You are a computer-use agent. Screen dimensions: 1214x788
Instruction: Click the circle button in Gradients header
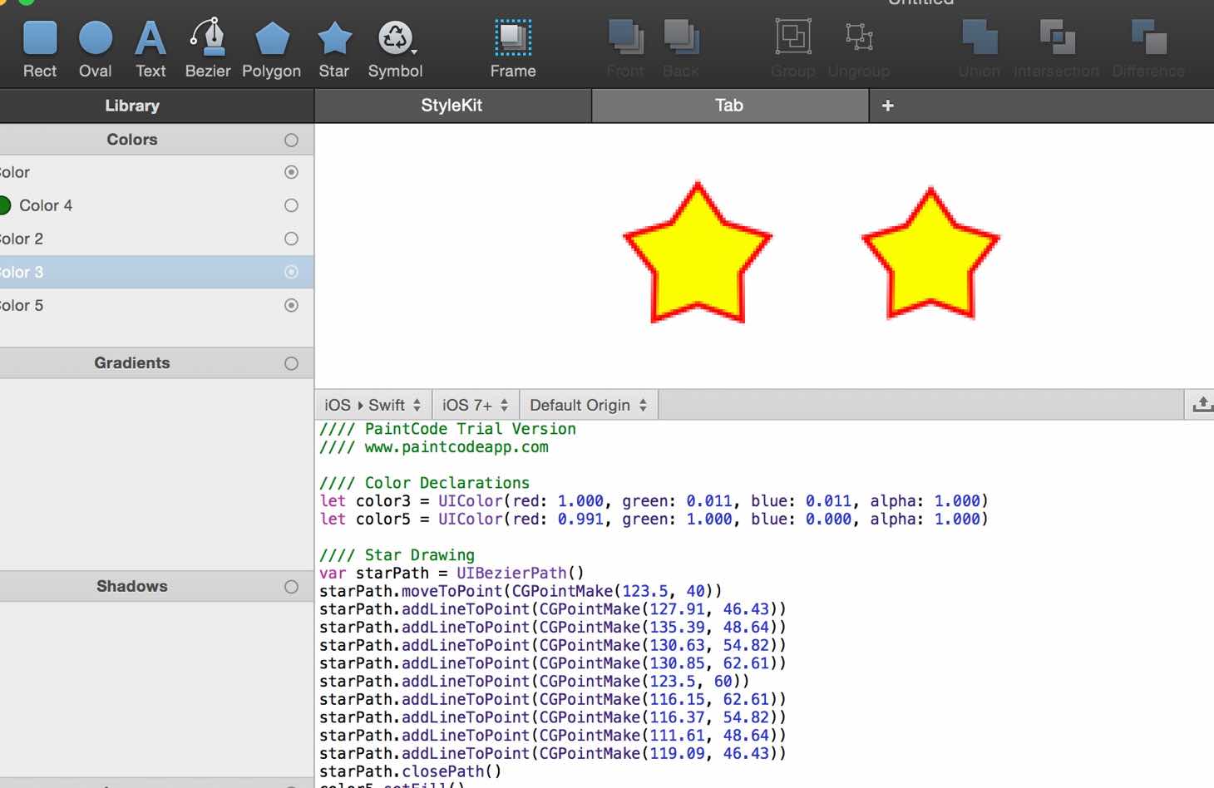pyautogui.click(x=291, y=363)
